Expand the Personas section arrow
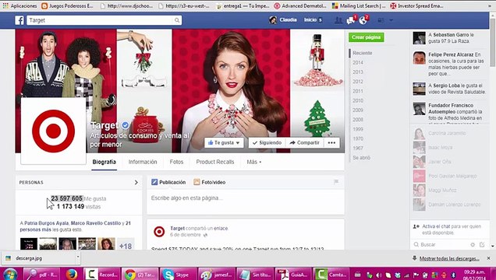The height and width of the screenshot is (280, 496). click(x=136, y=182)
